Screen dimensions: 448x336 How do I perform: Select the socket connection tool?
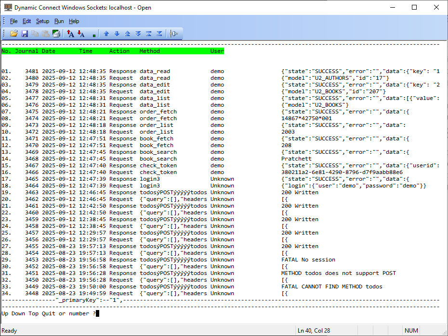point(173,33)
